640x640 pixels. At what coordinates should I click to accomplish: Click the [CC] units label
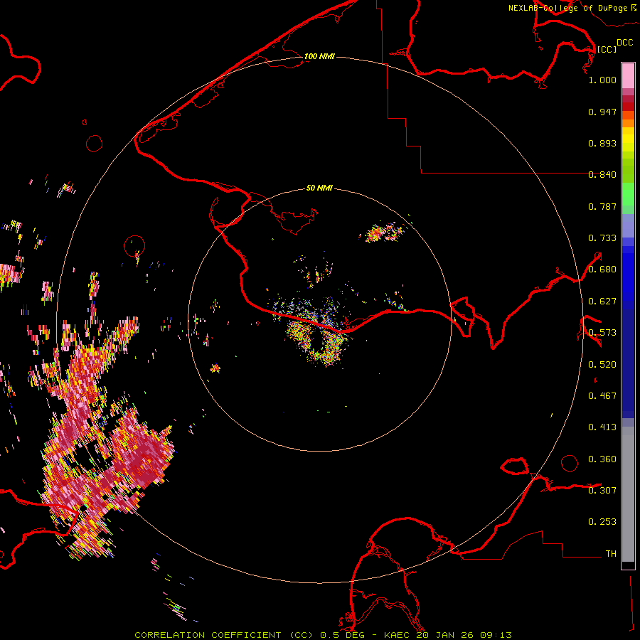pyautogui.click(x=607, y=49)
